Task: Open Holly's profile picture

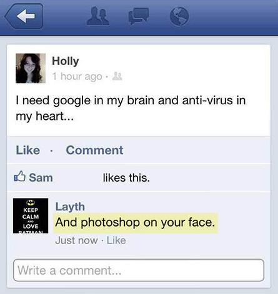Action: [x=31, y=68]
